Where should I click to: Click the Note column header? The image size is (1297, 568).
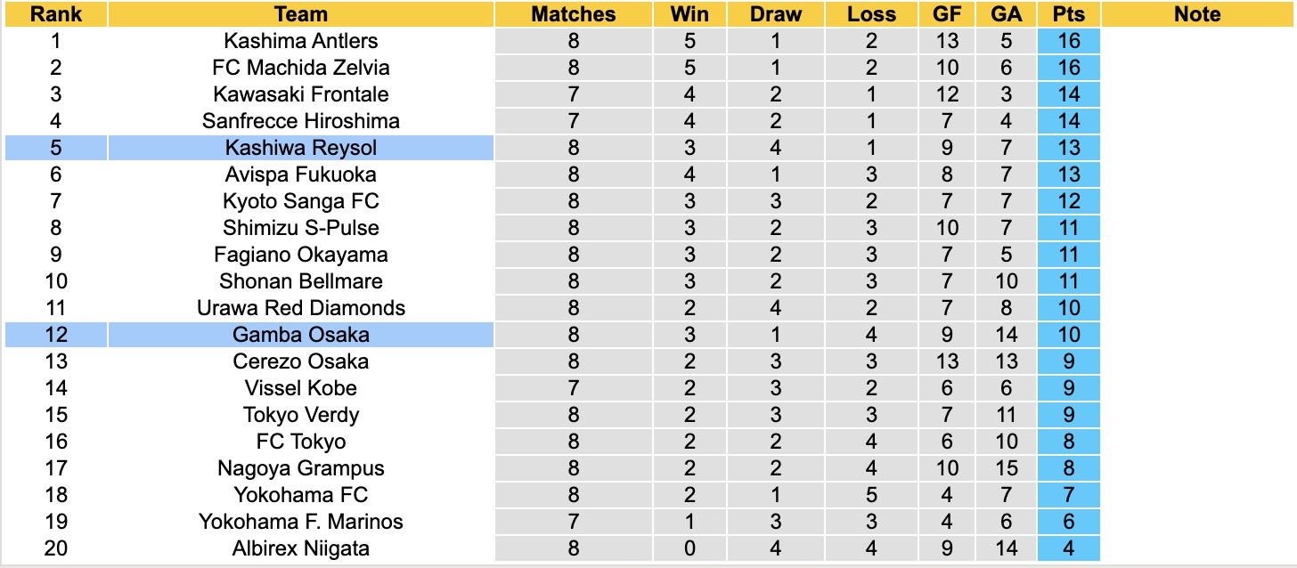pos(1197,14)
